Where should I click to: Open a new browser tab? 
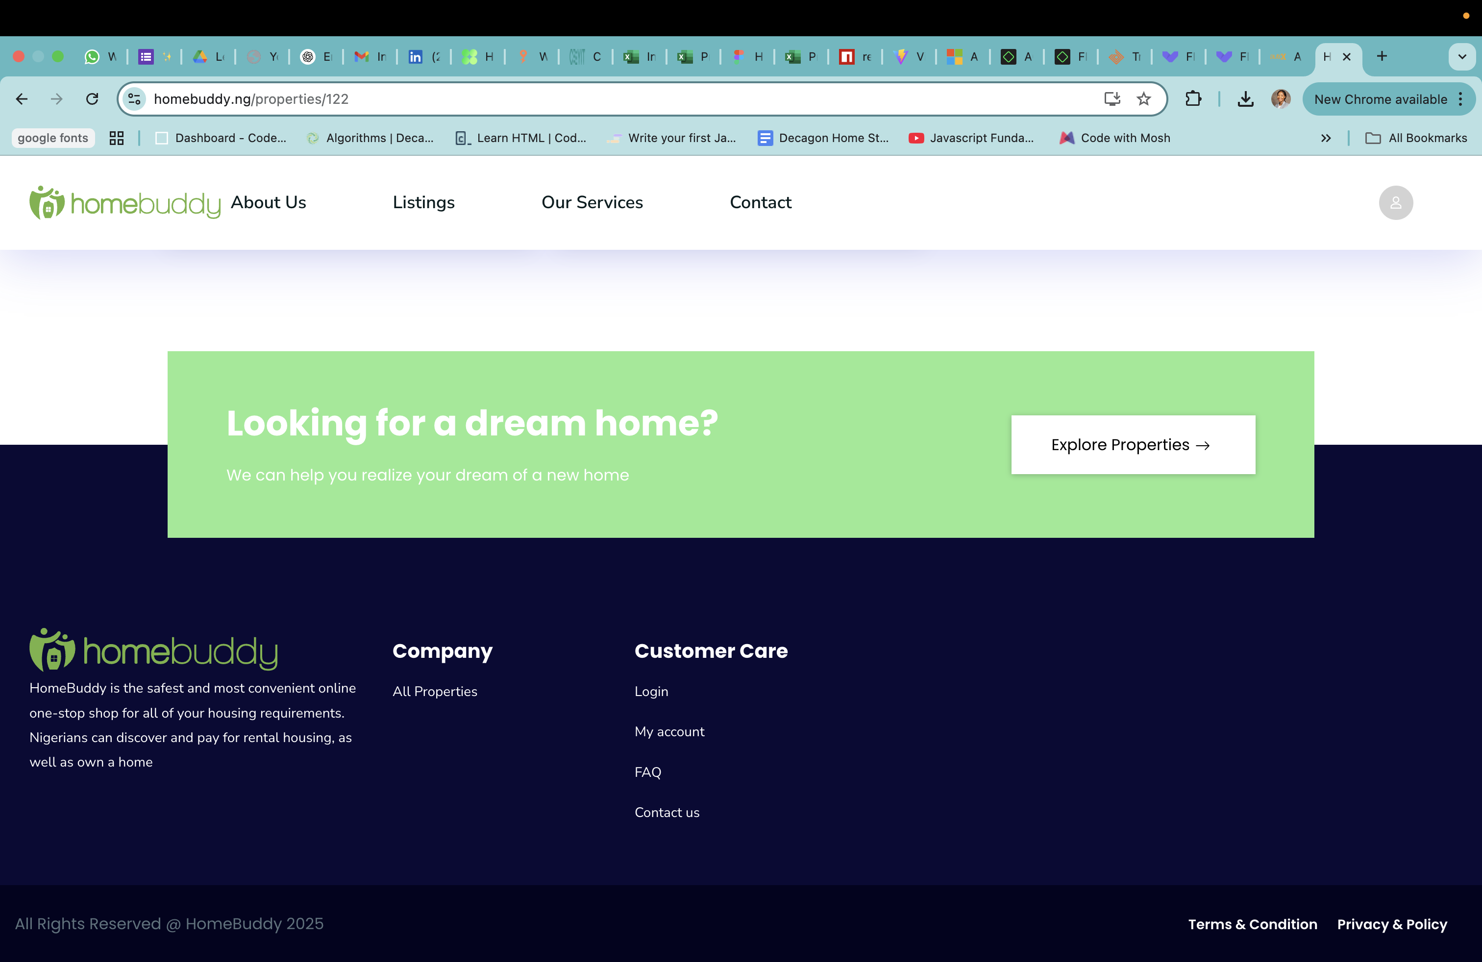(1382, 57)
